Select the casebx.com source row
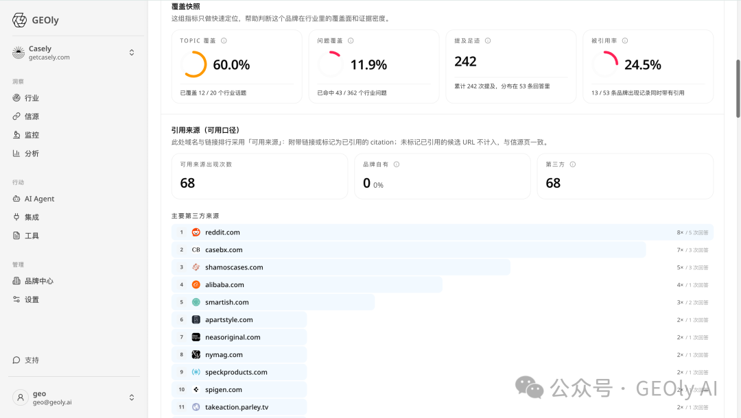 click(443, 249)
